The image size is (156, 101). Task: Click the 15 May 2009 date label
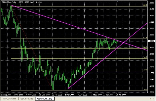pyautogui.click(x=96, y=95)
